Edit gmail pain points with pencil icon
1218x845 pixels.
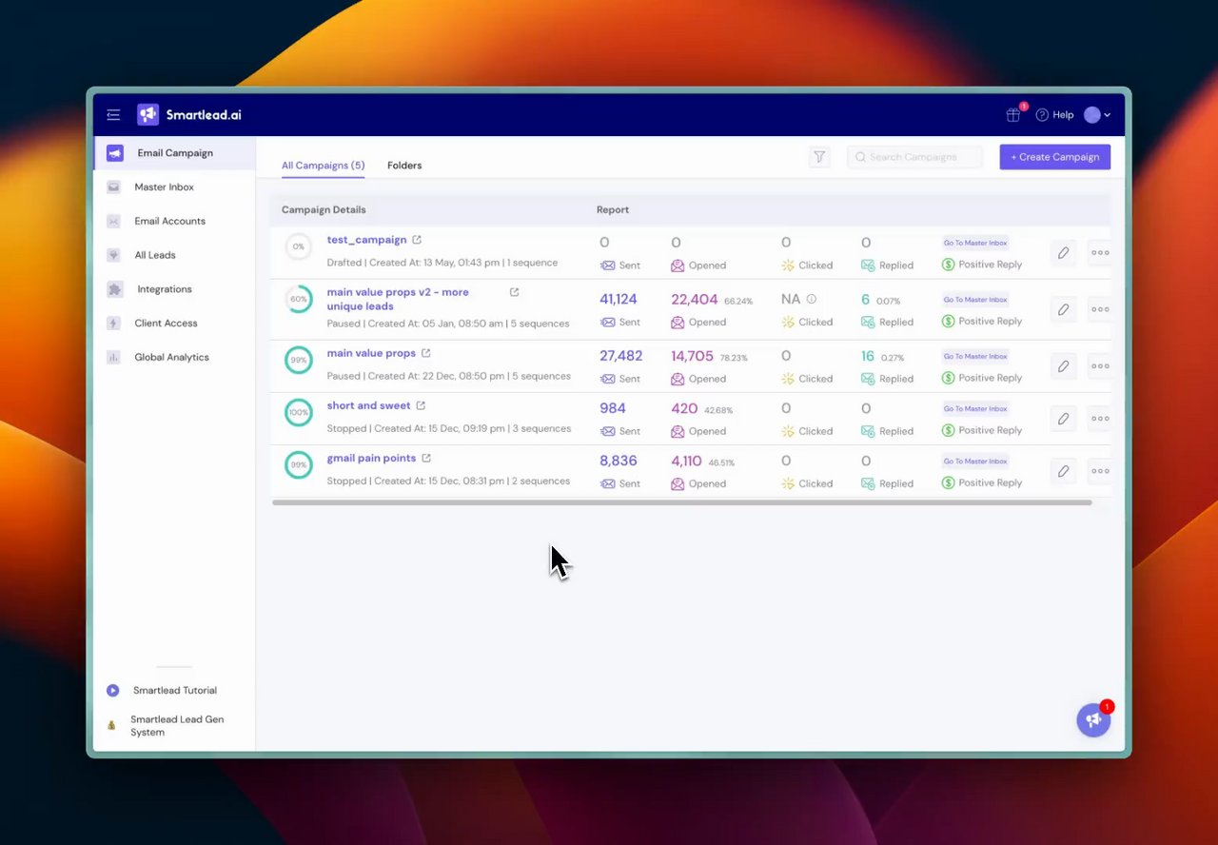(1064, 471)
